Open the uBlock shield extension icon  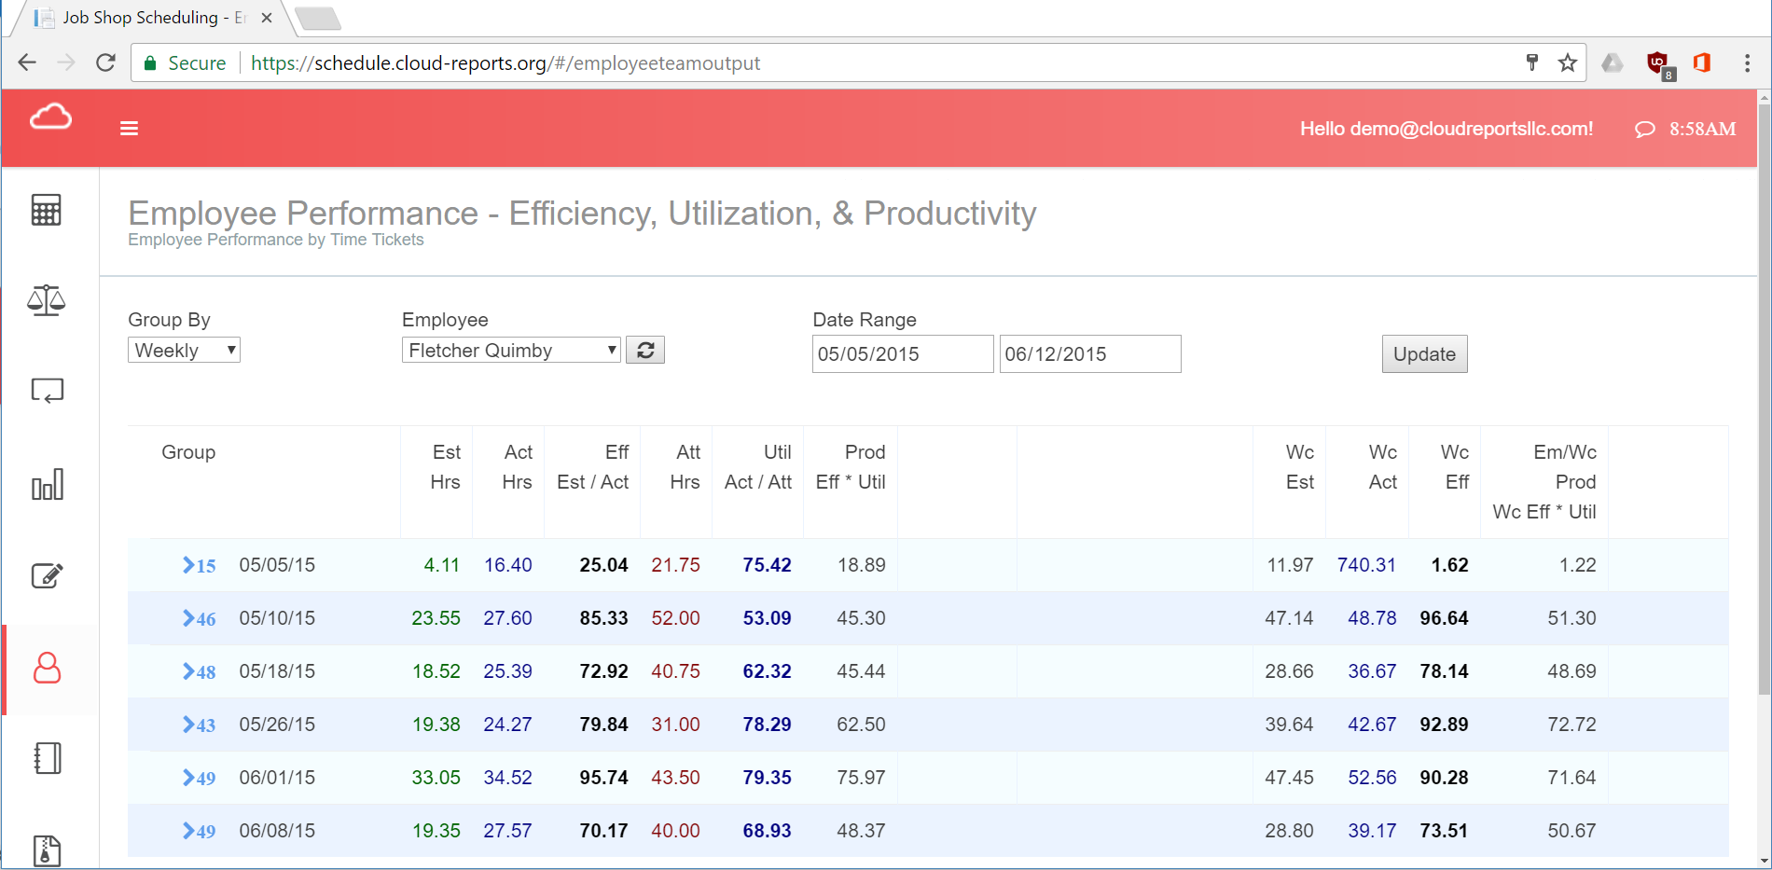click(1659, 63)
